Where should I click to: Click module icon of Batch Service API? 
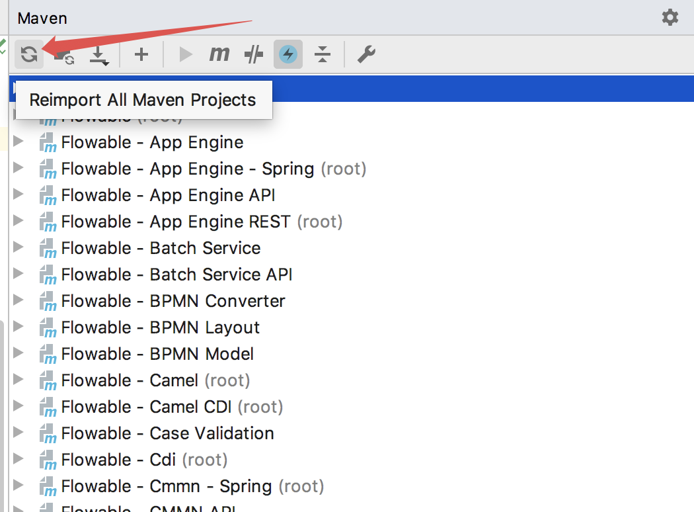[x=48, y=275]
